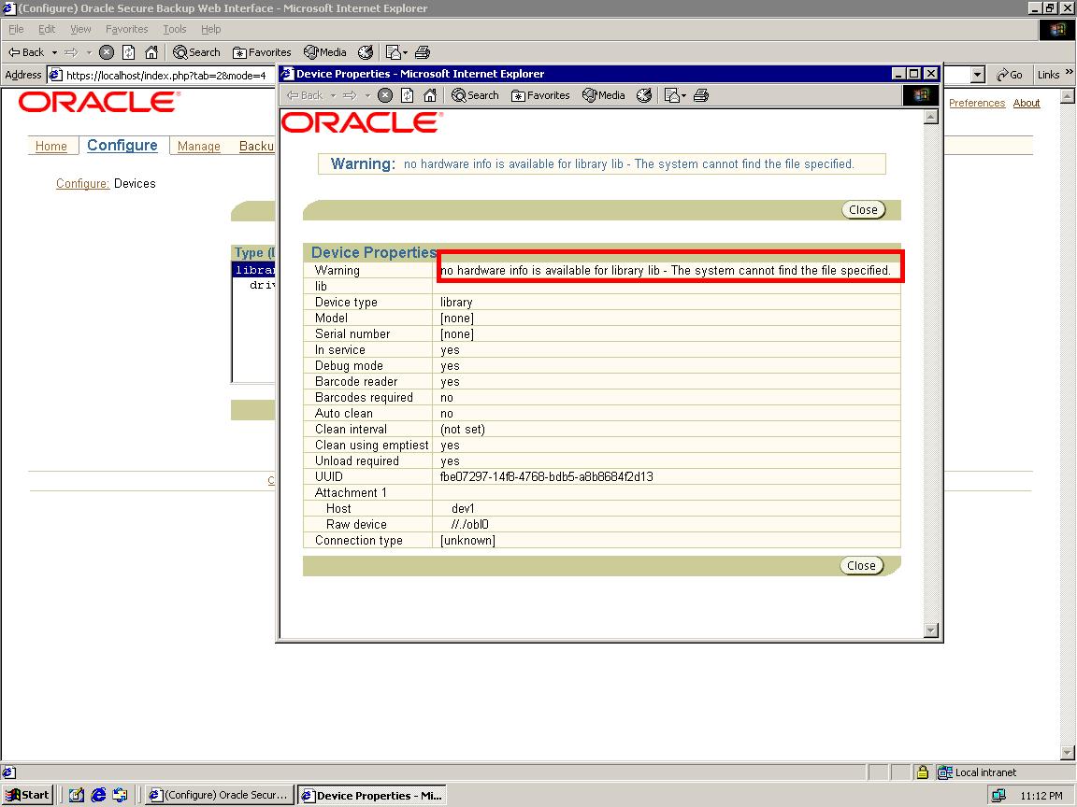Open Favorites in main browser toolbar
The width and height of the screenshot is (1077, 807).
262,52
